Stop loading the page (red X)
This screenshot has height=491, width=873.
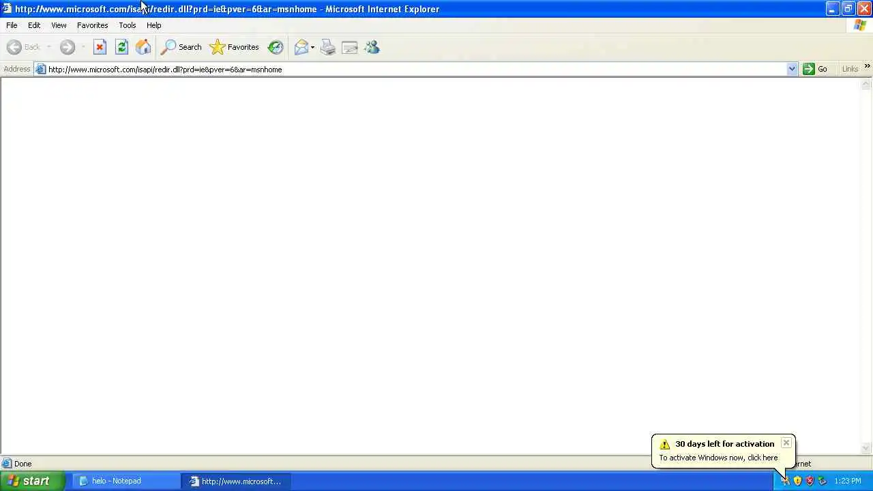click(x=100, y=47)
